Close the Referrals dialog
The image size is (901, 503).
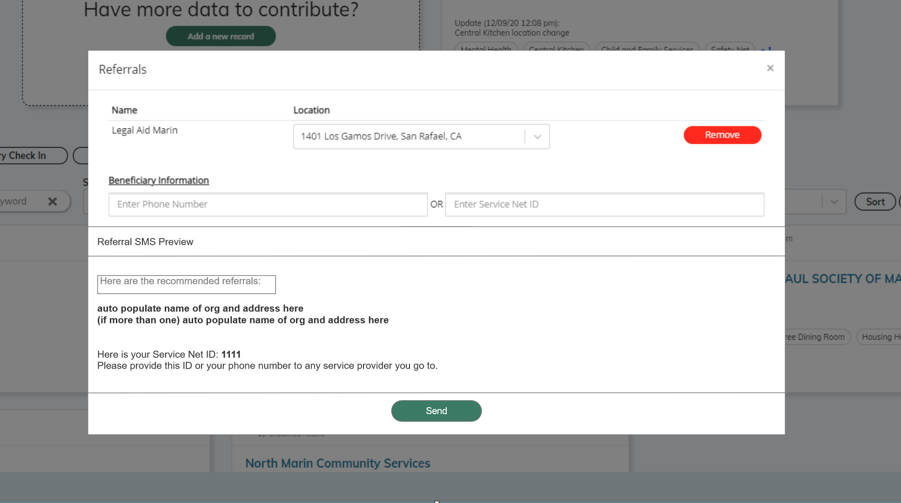click(770, 68)
